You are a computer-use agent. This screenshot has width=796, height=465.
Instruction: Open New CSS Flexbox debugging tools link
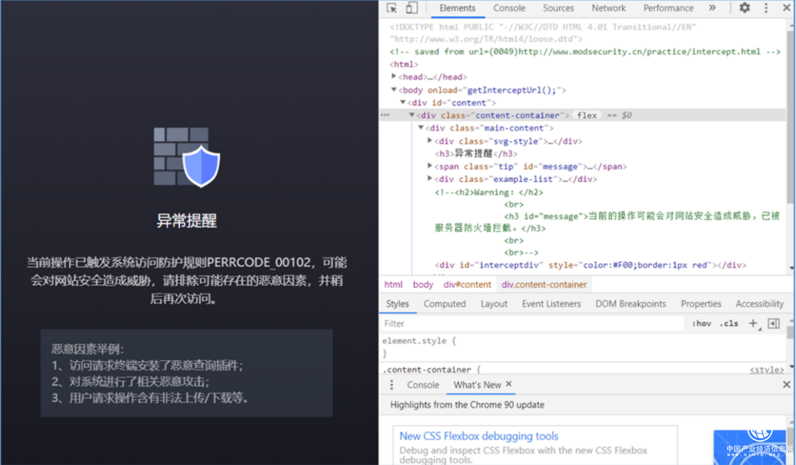pos(479,436)
